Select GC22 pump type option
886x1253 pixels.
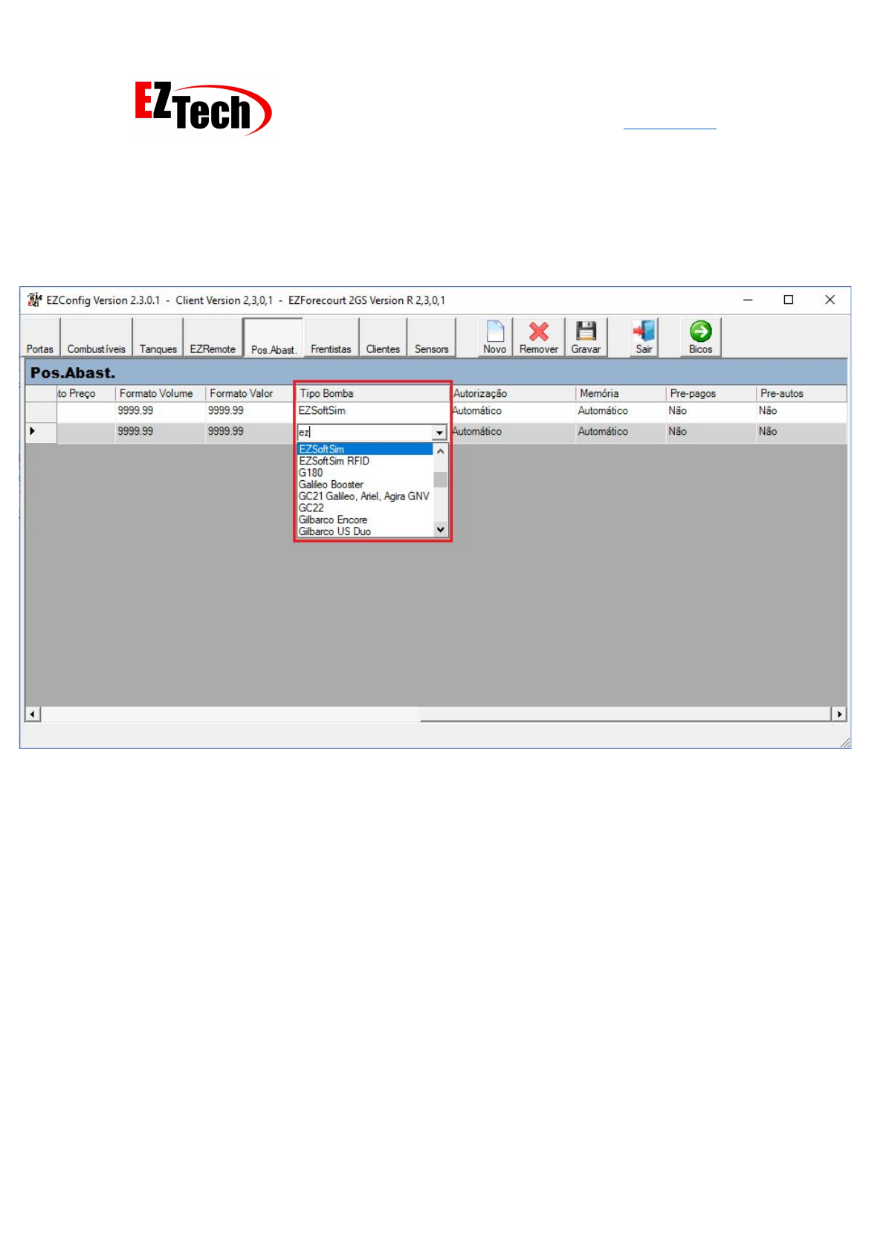click(364, 508)
